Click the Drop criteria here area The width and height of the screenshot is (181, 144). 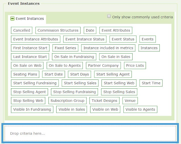pyautogui.click(x=90, y=133)
